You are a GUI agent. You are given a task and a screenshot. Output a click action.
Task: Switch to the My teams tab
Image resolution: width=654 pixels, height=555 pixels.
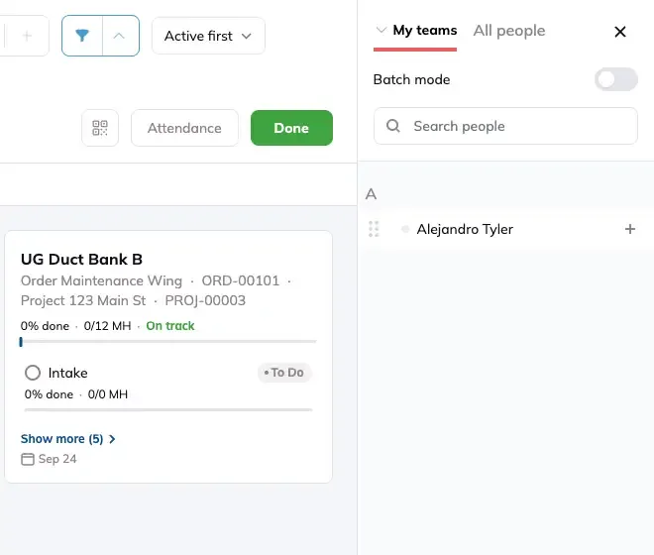pyautogui.click(x=424, y=30)
